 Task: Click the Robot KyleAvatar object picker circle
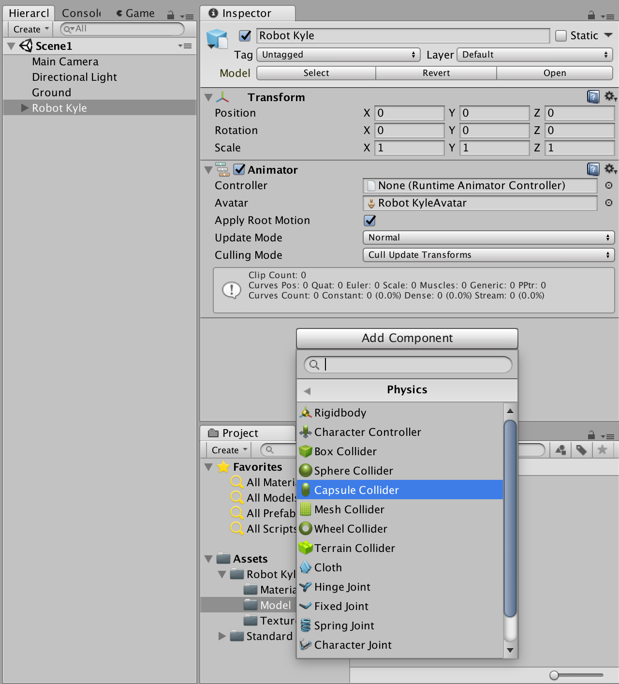point(608,203)
